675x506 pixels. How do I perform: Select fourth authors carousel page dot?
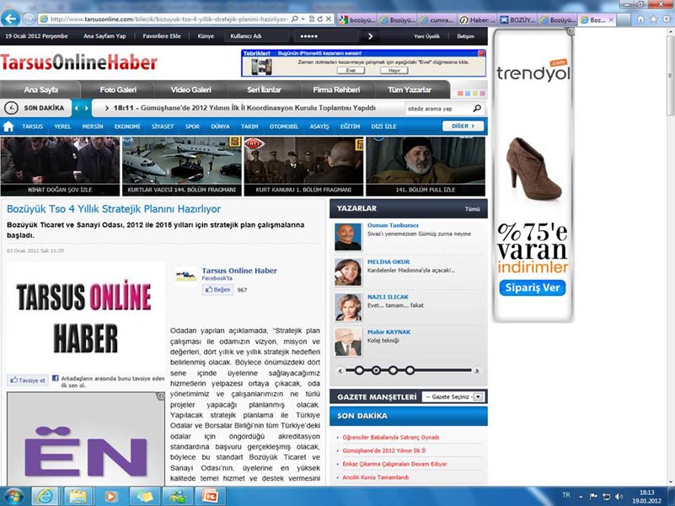point(410,370)
